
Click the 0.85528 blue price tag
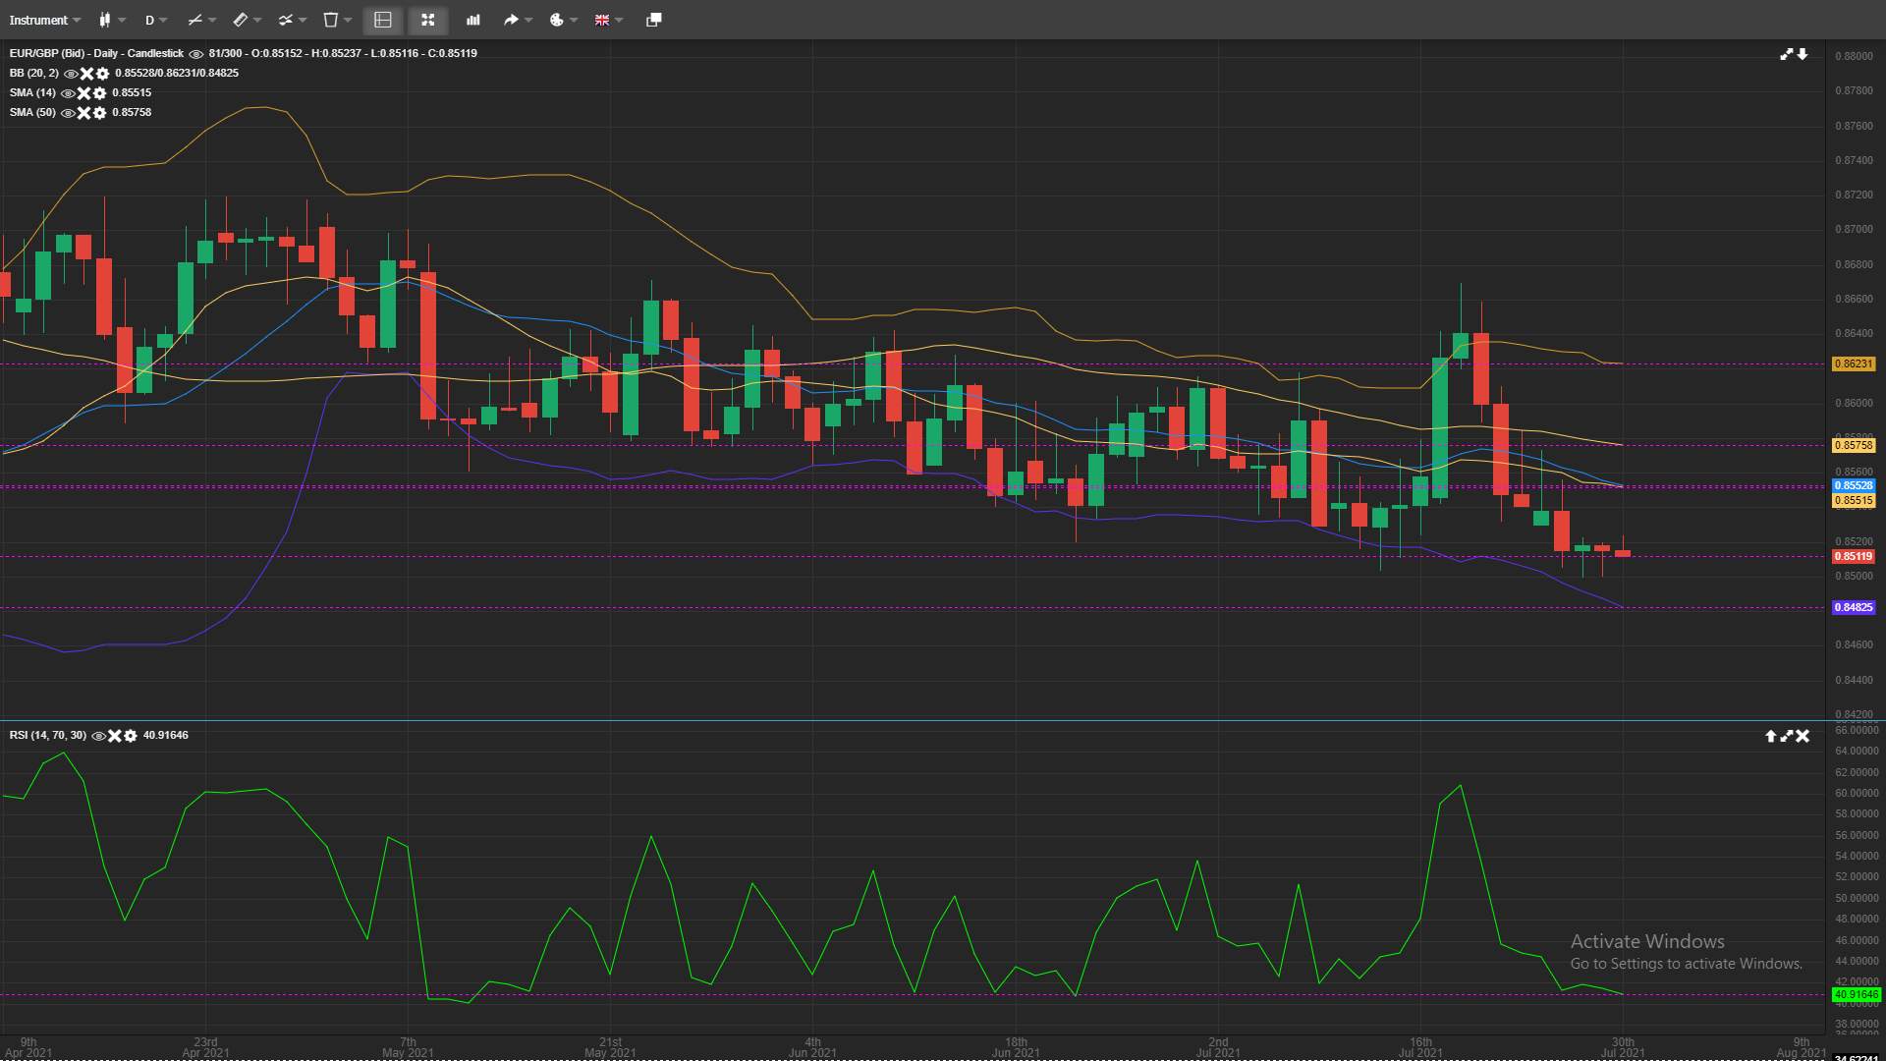tap(1854, 485)
